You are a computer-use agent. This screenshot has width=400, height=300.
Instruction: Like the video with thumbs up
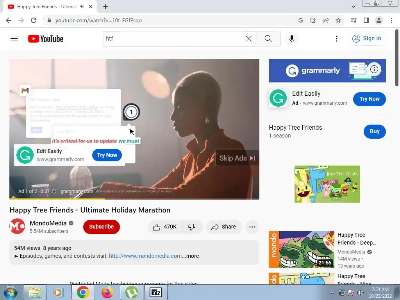(165, 227)
